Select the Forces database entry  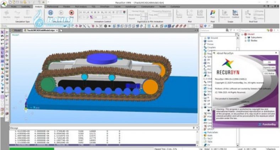pyautogui.click(x=210, y=44)
